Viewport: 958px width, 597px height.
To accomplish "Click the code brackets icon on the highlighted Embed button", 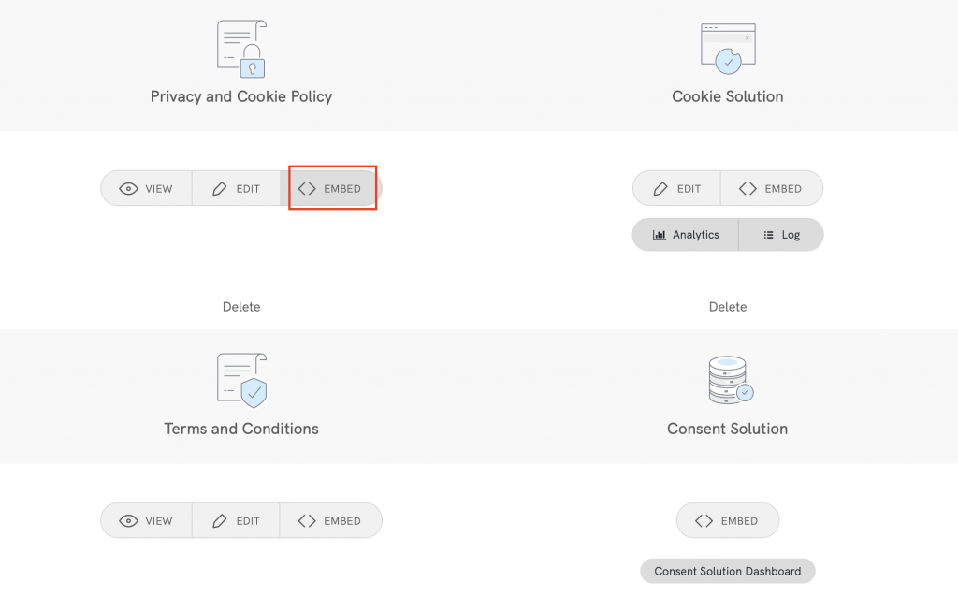I will click(x=306, y=188).
